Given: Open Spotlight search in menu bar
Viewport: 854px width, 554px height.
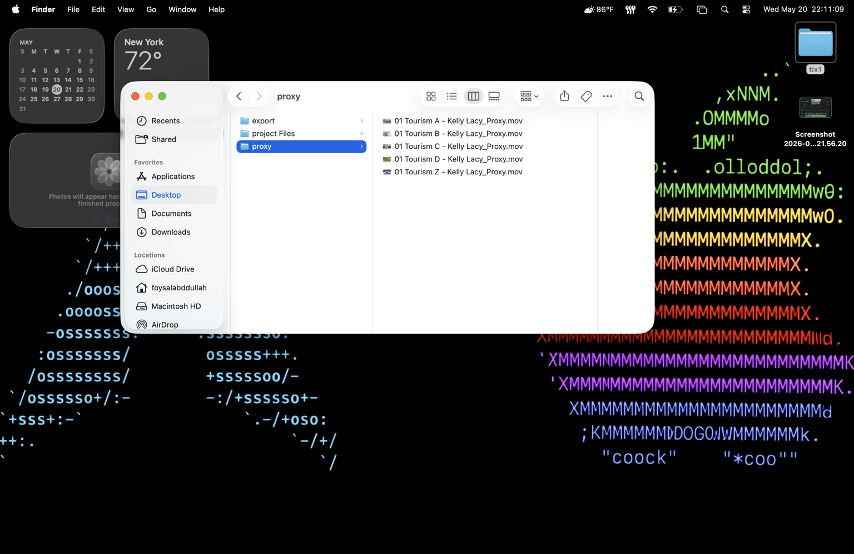Looking at the screenshot, I should 724,9.
